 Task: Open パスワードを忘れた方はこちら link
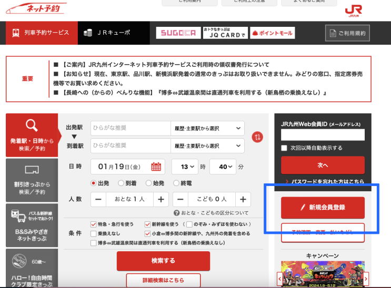pos(327,181)
